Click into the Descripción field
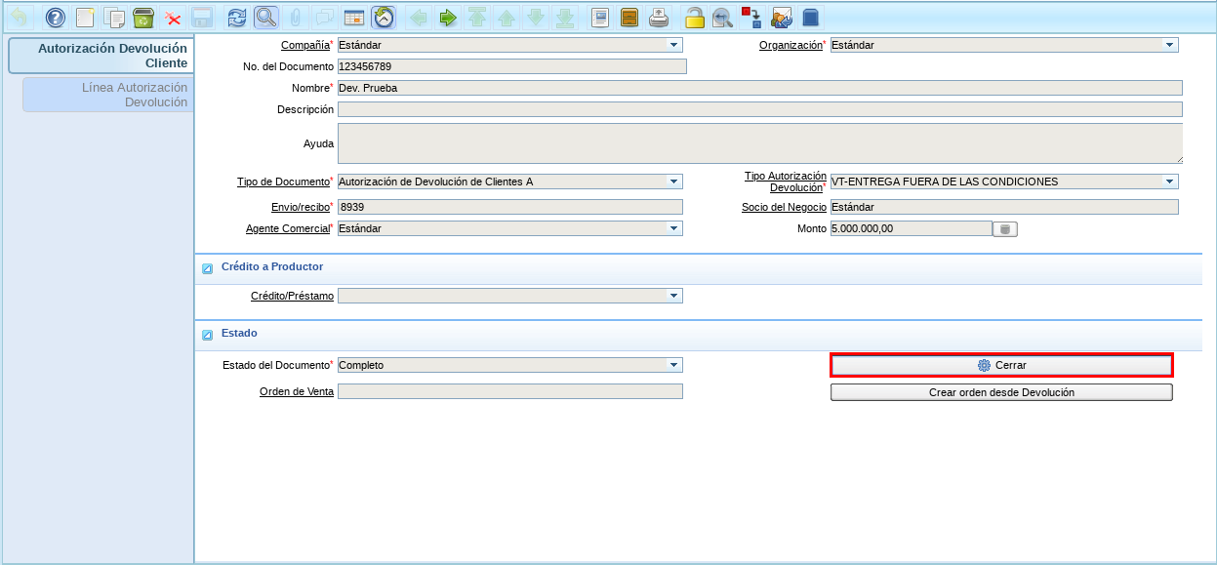The width and height of the screenshot is (1217, 565). click(760, 109)
